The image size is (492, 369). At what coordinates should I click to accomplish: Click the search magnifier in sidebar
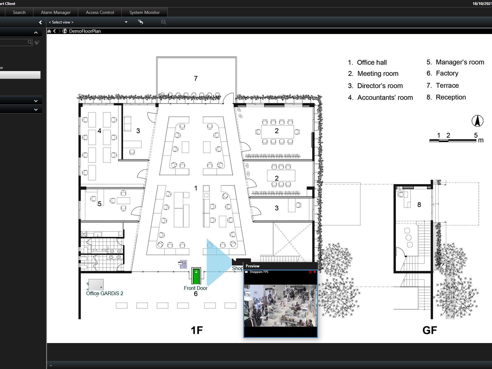[x=30, y=42]
